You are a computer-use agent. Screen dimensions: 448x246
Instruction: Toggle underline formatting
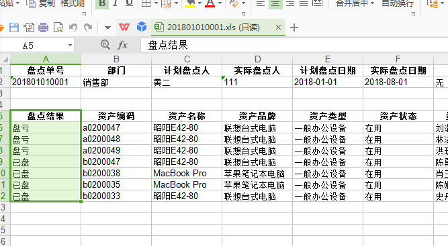[129, 3]
